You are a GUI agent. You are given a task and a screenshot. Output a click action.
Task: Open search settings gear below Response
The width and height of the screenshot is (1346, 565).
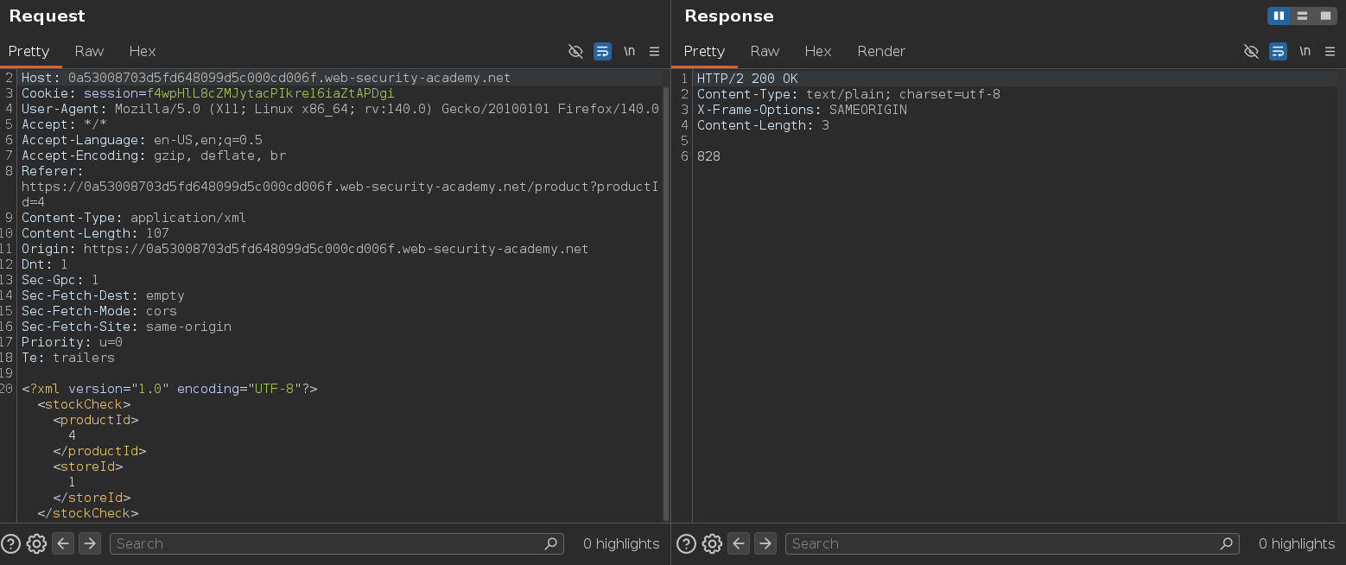click(712, 543)
